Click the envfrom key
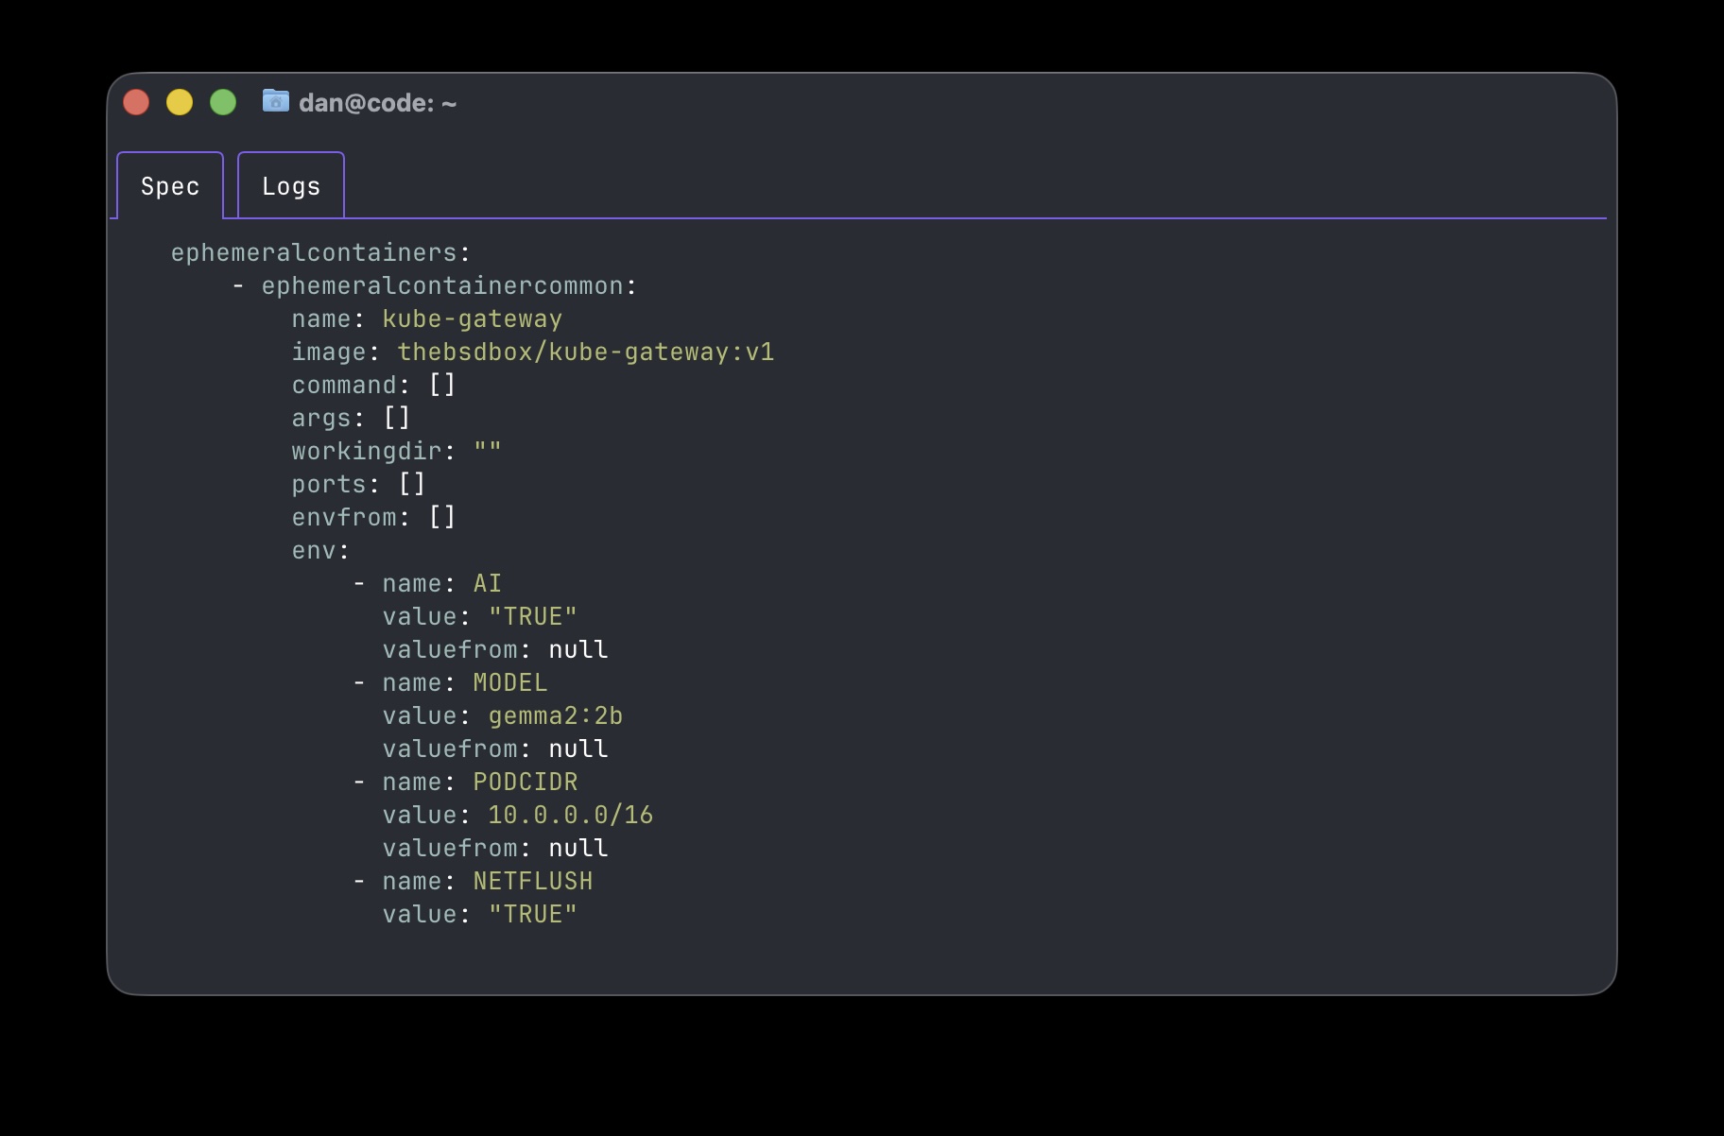This screenshot has height=1136, width=1724. point(343,518)
